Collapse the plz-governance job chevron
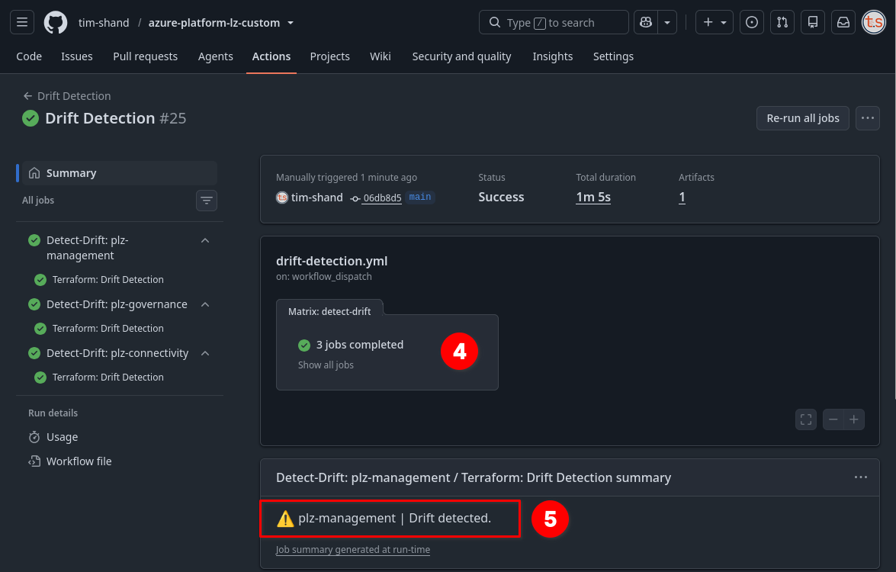 pyautogui.click(x=205, y=304)
